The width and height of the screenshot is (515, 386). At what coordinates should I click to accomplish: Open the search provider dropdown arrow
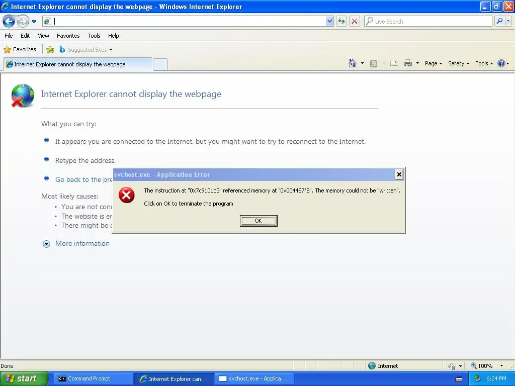508,21
